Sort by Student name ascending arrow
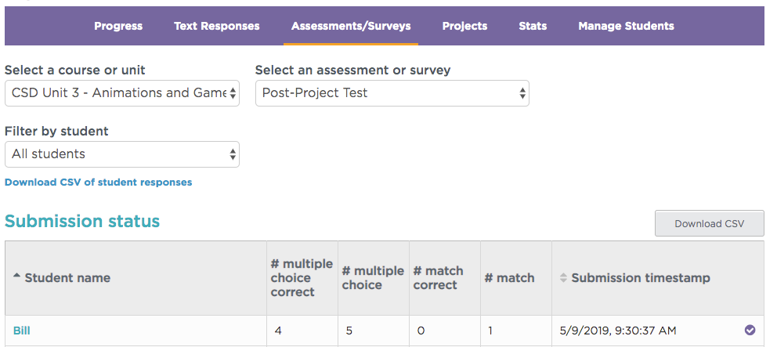This screenshot has width=777, height=347. coord(17,276)
